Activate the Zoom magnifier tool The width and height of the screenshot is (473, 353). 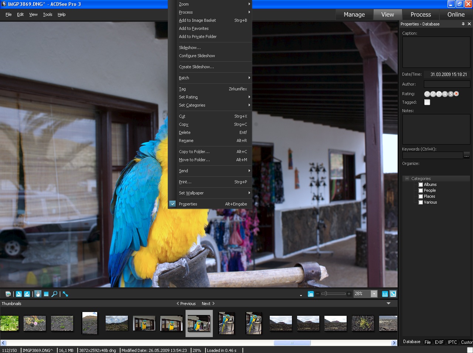[x=54, y=294]
